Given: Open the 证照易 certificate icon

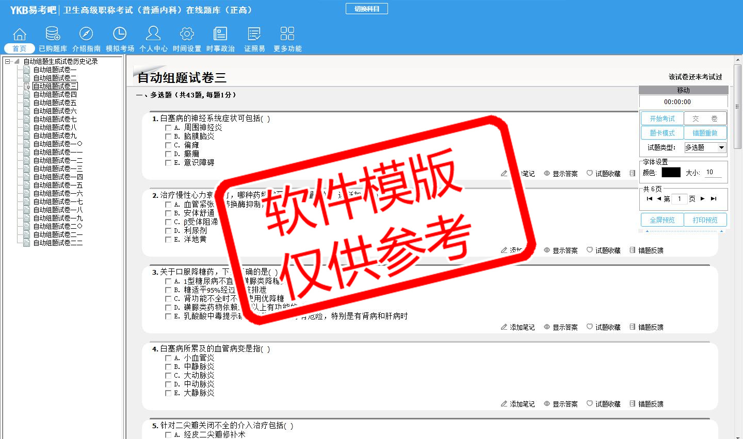Looking at the screenshot, I should click(x=254, y=35).
